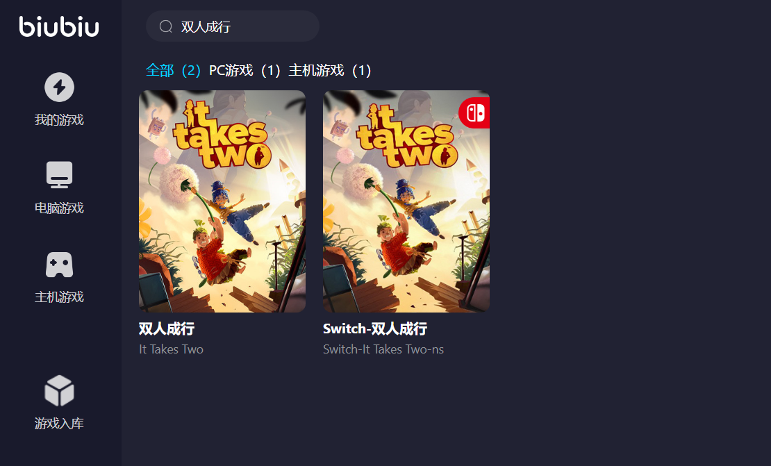This screenshot has width=771, height=466.
Task: Focus the search box containing 双人成行
Action: click(x=233, y=26)
